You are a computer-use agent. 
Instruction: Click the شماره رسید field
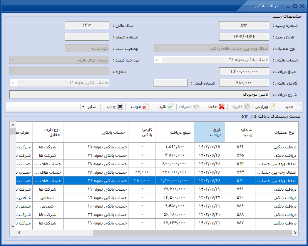(244, 25)
